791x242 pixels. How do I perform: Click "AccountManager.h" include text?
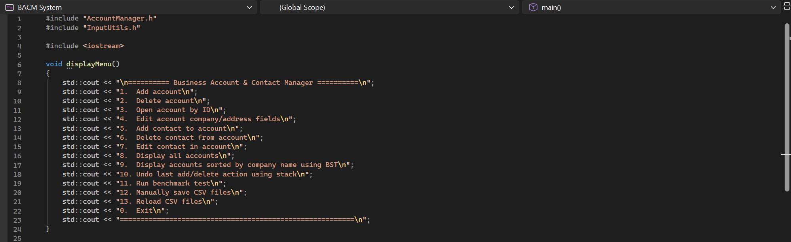[120, 18]
